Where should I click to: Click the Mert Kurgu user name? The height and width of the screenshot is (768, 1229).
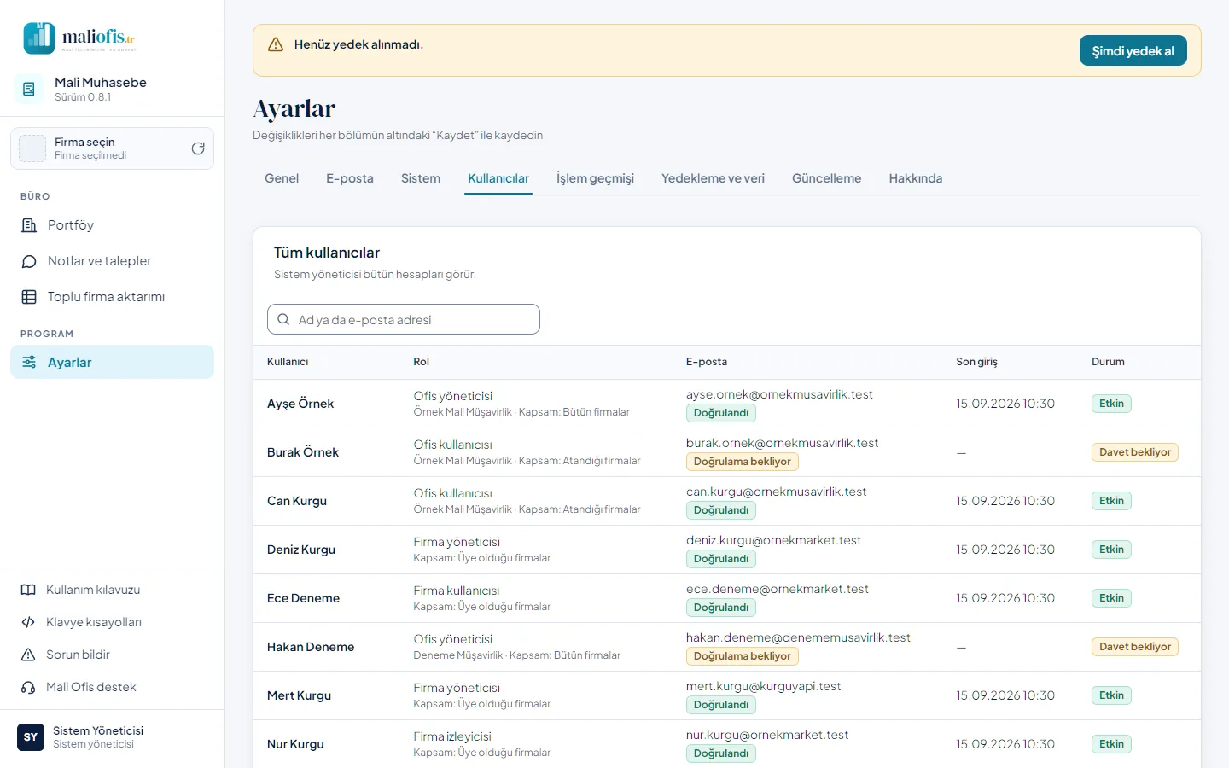click(x=299, y=695)
